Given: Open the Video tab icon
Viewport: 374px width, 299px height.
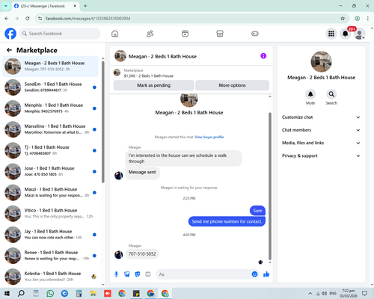Looking at the screenshot, I should (x=185, y=34).
